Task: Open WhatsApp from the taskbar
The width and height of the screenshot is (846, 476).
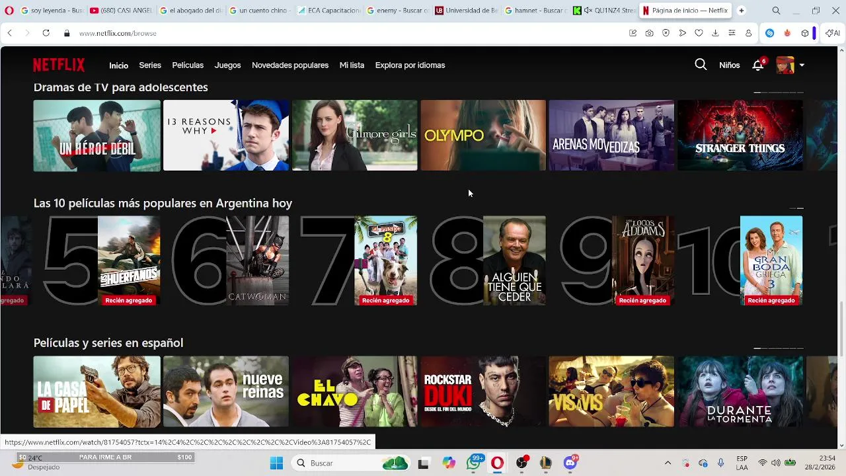Action: [x=473, y=463]
